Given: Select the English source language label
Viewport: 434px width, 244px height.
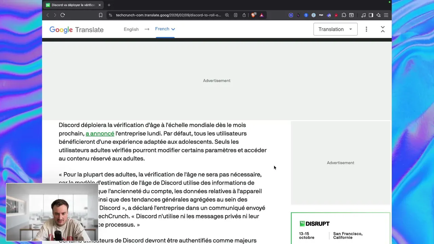Looking at the screenshot, I should coord(131,29).
